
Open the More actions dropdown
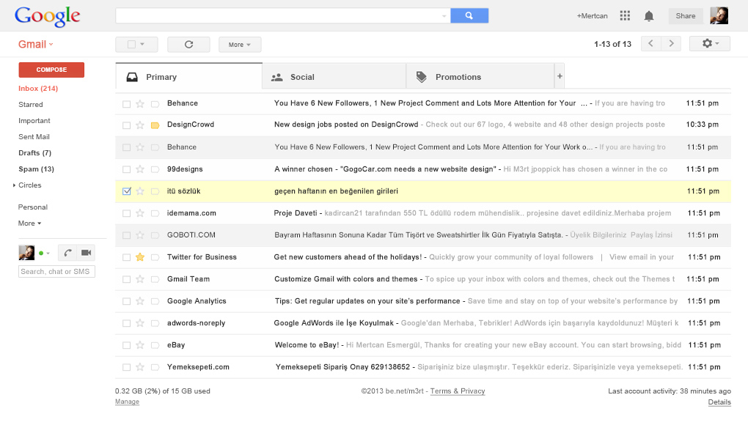point(239,45)
